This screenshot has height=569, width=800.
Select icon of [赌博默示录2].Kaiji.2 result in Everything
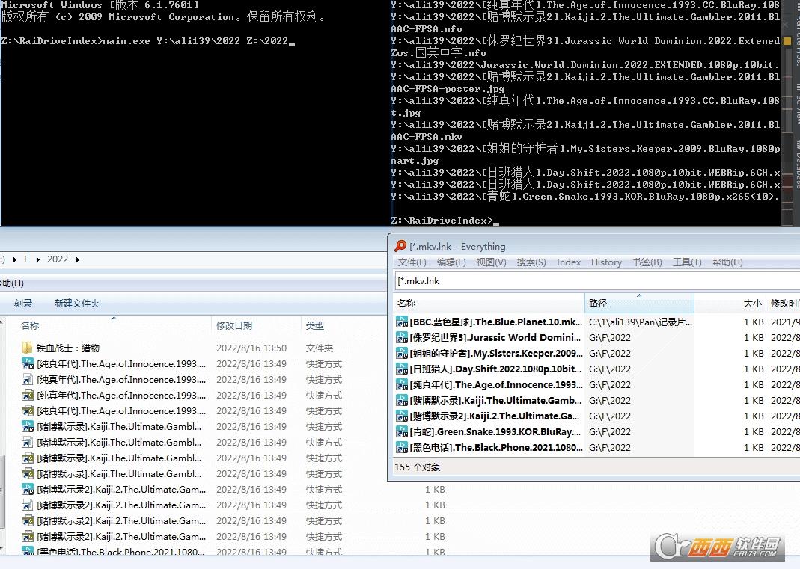[402, 416]
